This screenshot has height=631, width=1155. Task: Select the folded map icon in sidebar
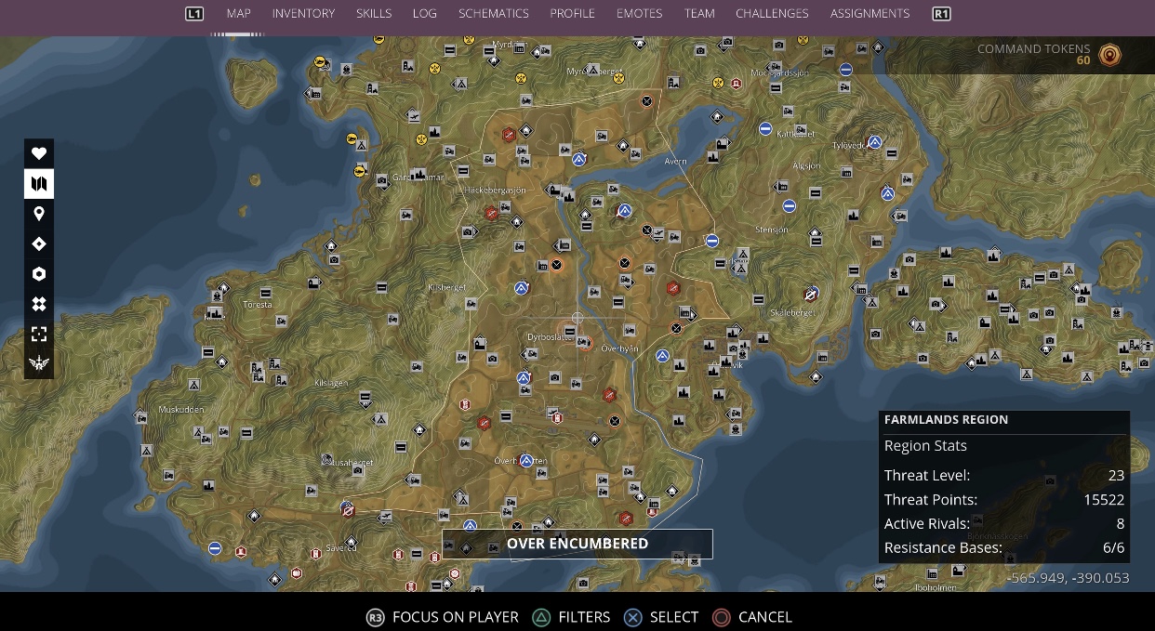tap(39, 184)
